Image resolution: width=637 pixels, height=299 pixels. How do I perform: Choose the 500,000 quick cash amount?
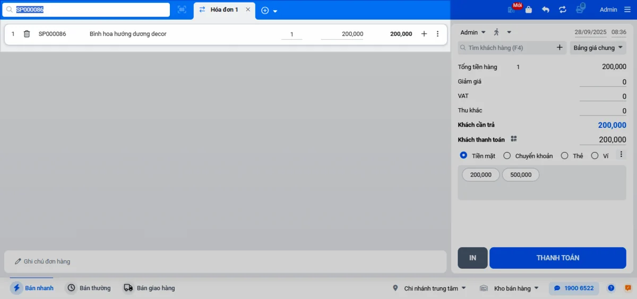[521, 174]
